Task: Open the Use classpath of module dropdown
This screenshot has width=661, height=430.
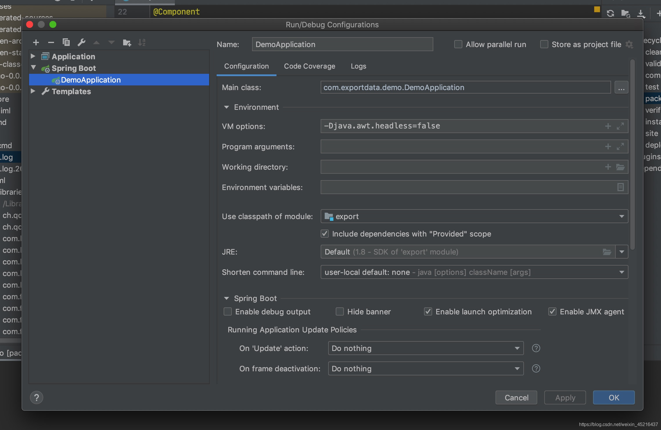Action: coord(622,216)
